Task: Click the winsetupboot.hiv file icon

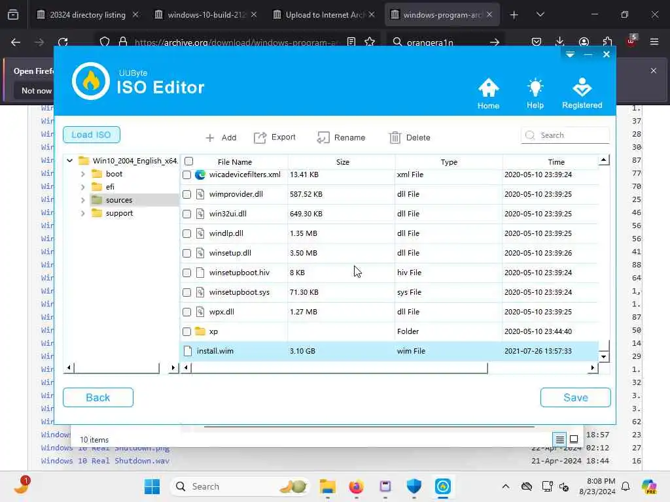Action: point(200,273)
